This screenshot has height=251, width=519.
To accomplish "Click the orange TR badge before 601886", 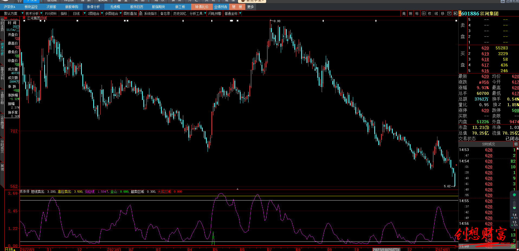I will [460, 14].
